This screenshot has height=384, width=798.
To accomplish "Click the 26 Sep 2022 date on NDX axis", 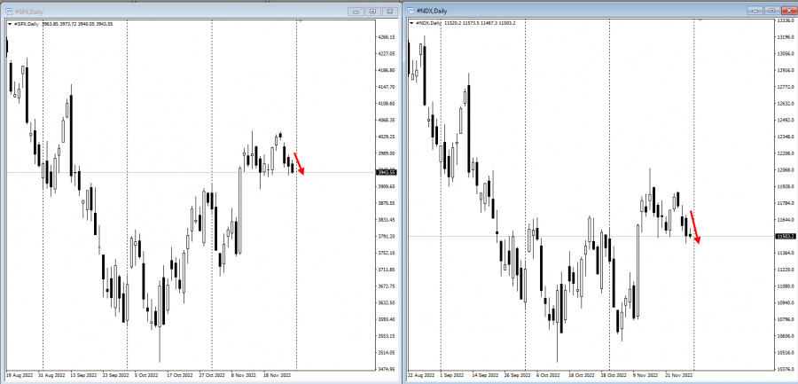I will (x=518, y=375).
